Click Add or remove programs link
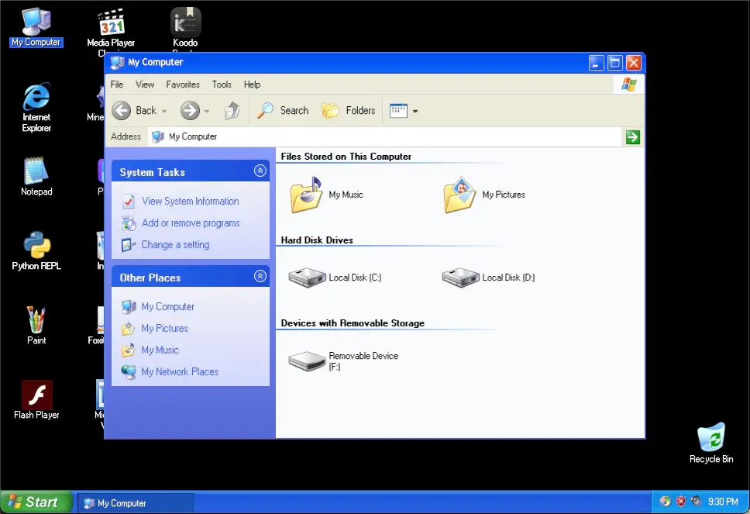Viewport: 750px width, 514px height. (x=191, y=223)
